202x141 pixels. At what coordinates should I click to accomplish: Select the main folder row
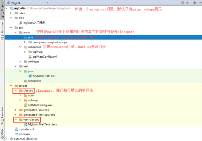27,32
